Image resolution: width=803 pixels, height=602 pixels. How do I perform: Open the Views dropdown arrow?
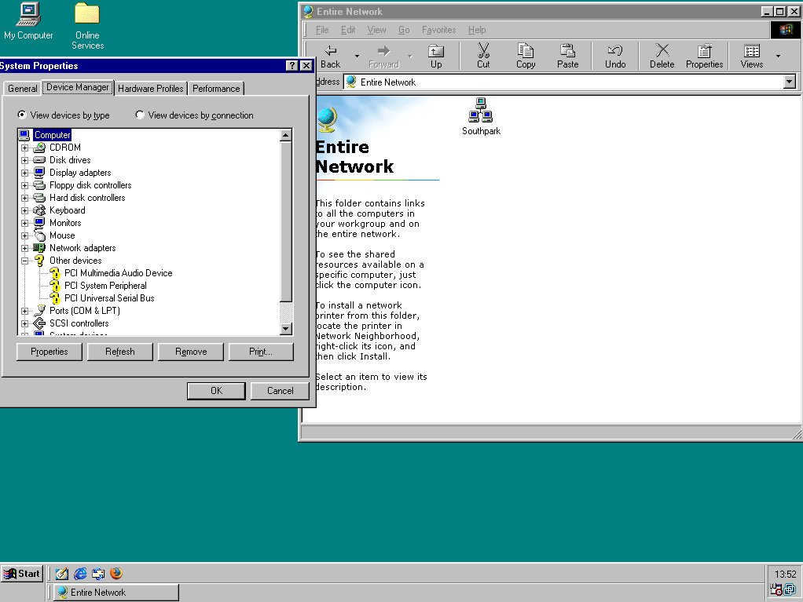(778, 56)
